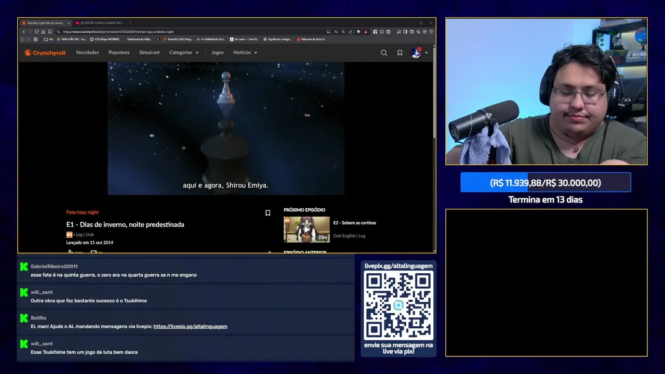Click the Crunchyroll logo
This screenshot has height=374, width=665.
(x=45, y=52)
